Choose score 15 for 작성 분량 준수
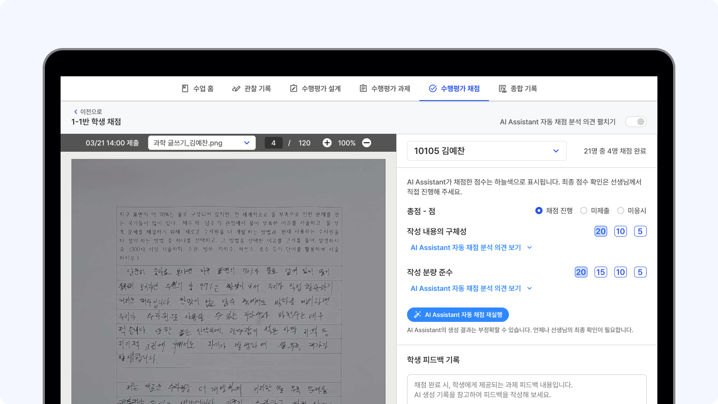Viewport: 718px width, 404px height. point(600,272)
